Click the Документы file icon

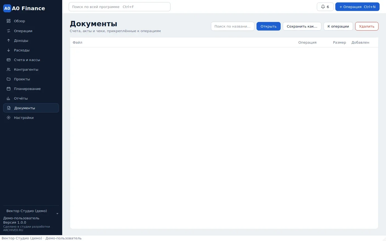(9, 108)
